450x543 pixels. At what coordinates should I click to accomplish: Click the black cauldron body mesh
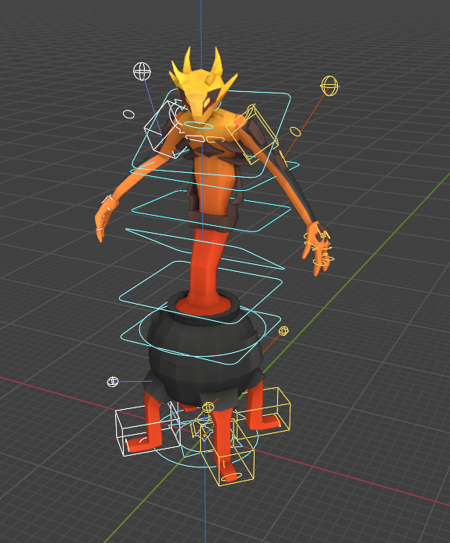204,357
